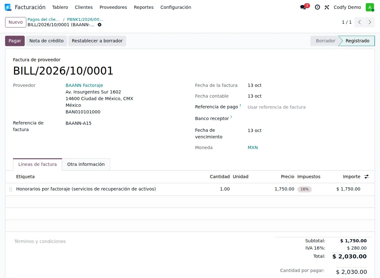
Task: Select the Borrador status stage
Action: pyautogui.click(x=325, y=41)
